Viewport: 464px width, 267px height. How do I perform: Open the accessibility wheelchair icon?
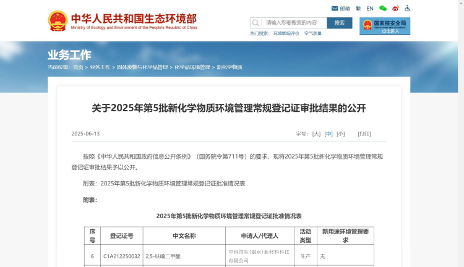pyautogui.click(x=408, y=9)
